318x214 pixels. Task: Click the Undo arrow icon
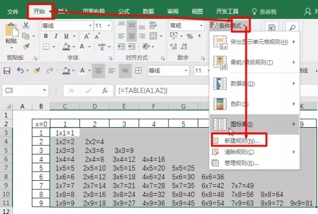point(20,71)
